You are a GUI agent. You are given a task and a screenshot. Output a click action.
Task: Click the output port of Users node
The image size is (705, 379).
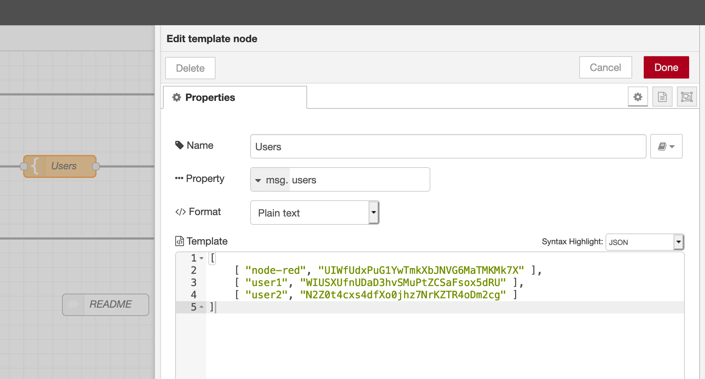click(x=96, y=166)
